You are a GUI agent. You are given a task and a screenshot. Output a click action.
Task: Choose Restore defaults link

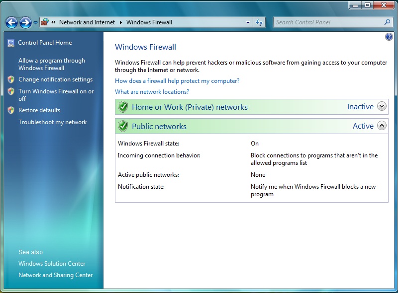(39, 110)
